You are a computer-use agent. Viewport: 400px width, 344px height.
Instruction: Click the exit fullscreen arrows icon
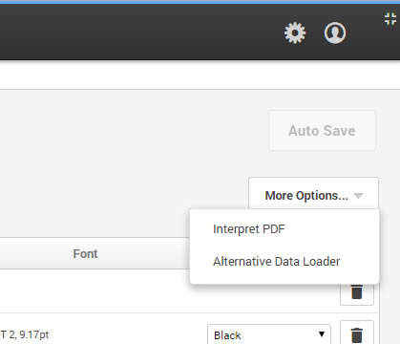click(390, 19)
